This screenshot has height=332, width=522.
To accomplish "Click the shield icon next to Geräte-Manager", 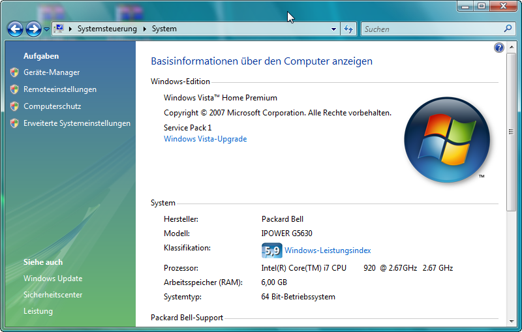I will pyautogui.click(x=14, y=72).
